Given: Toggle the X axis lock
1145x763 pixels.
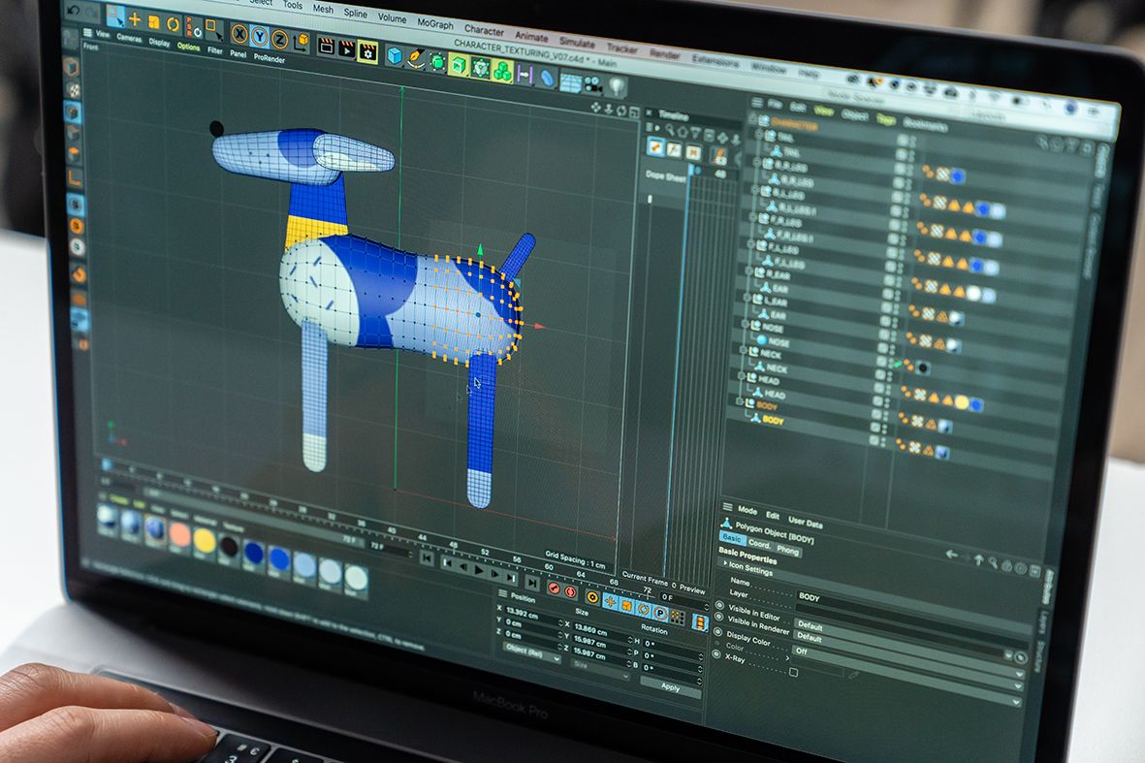Looking at the screenshot, I should tap(239, 34).
